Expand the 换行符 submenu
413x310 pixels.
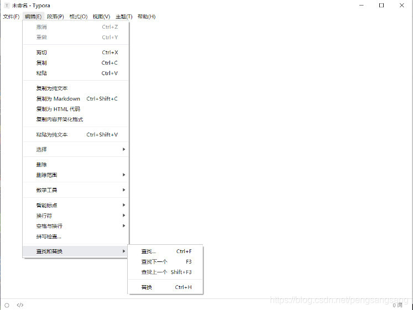click(x=76, y=216)
